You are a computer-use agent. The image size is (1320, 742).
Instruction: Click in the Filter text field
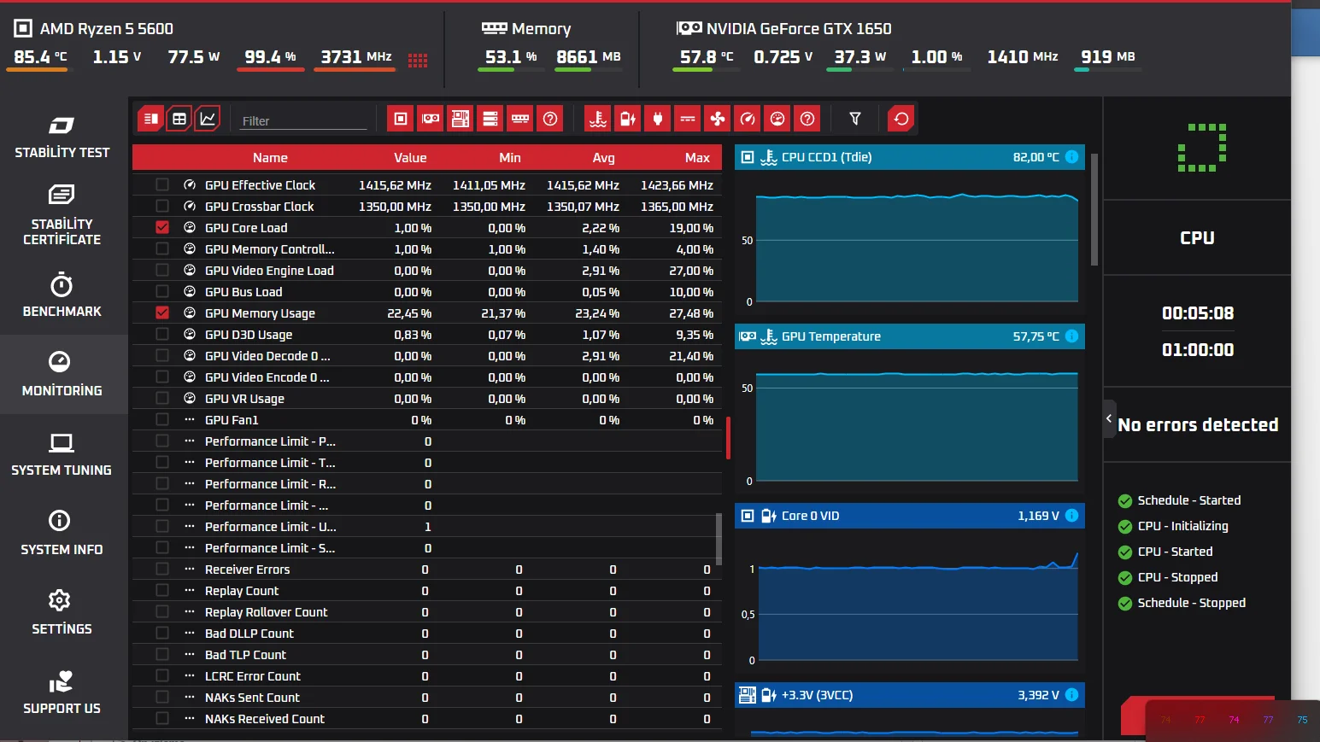303,120
